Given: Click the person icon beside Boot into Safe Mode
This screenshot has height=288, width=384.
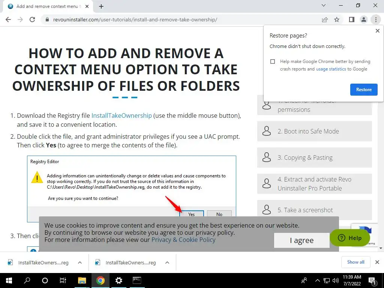Looking at the screenshot, I should (267, 131).
